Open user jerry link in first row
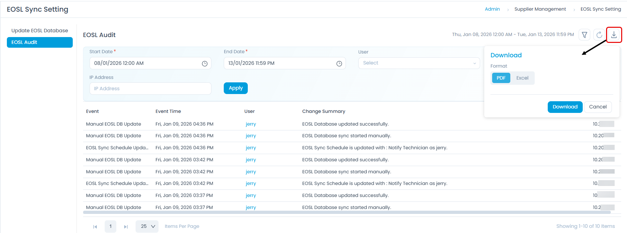 pyautogui.click(x=251, y=124)
